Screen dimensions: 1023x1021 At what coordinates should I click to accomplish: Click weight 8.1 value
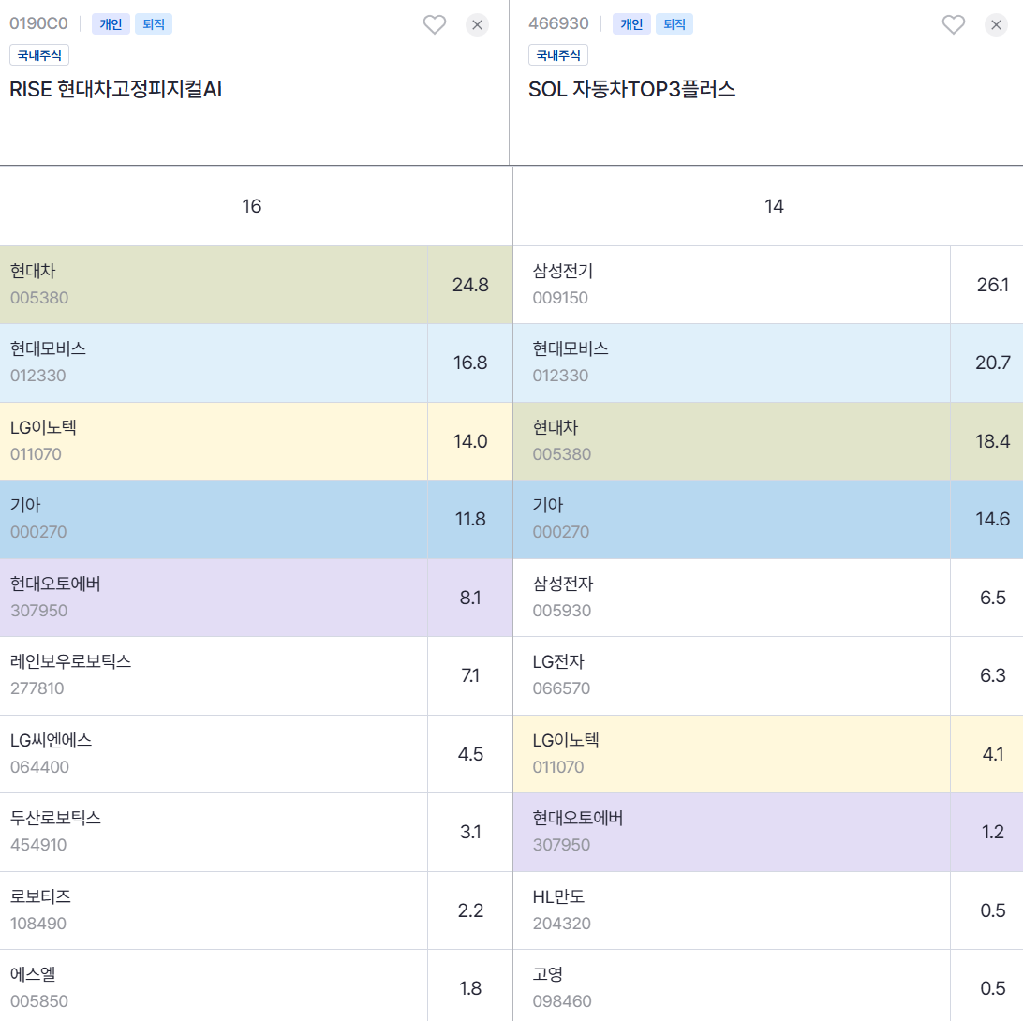click(470, 598)
